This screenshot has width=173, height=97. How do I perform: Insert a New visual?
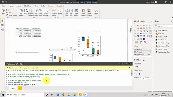66,12
